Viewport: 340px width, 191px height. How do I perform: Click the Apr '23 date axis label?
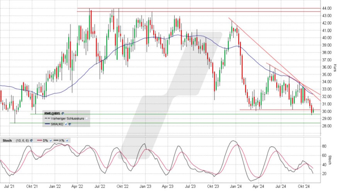(167, 186)
